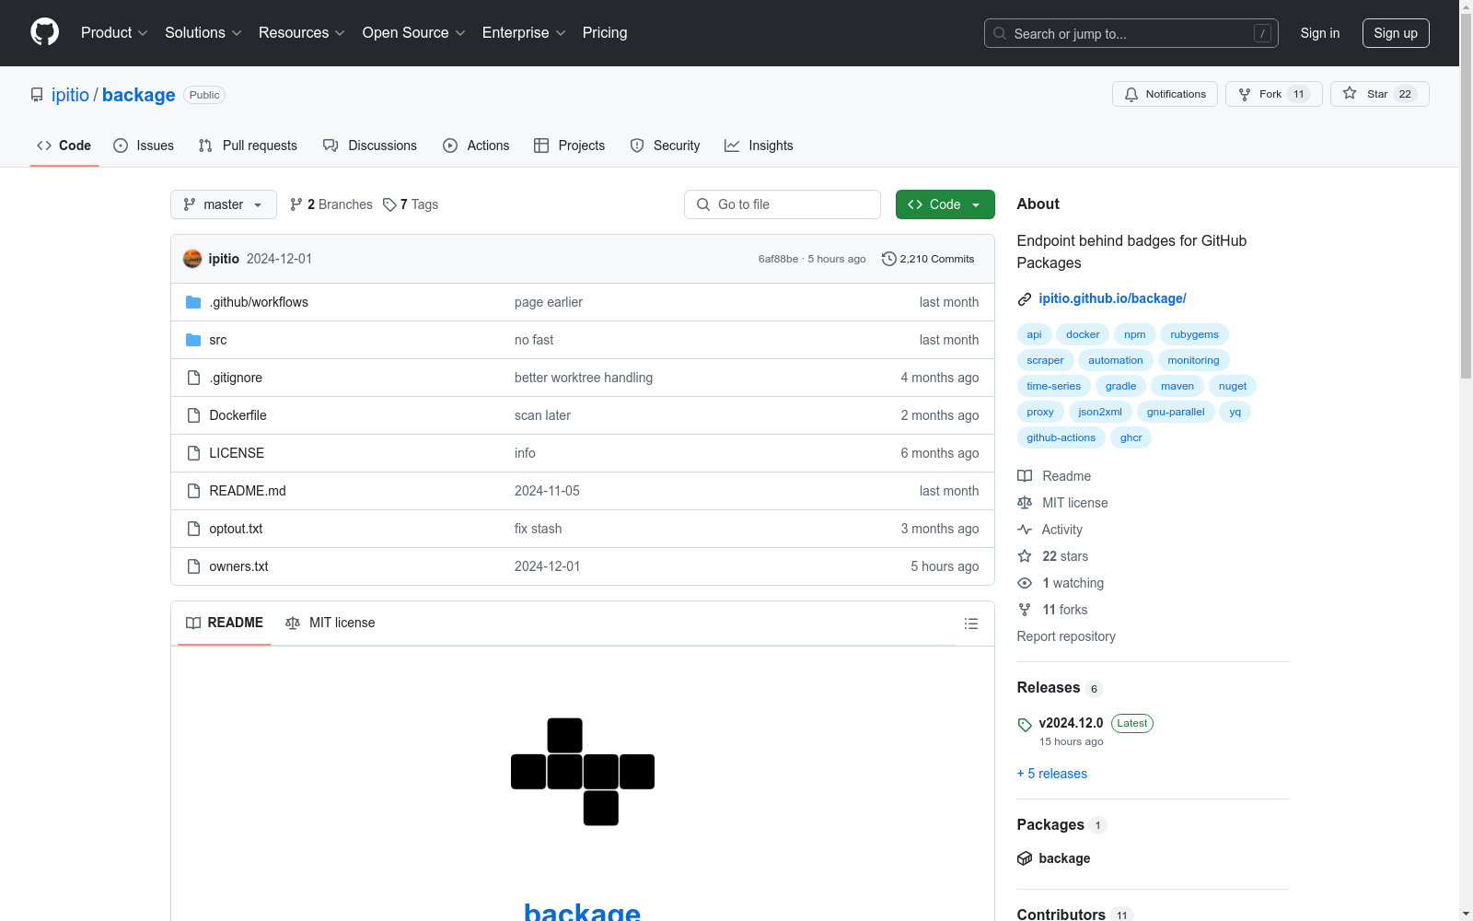Viewport: 1473px width, 921px height.
Task: Select the MIT license tab in README panel
Action: tap(331, 623)
